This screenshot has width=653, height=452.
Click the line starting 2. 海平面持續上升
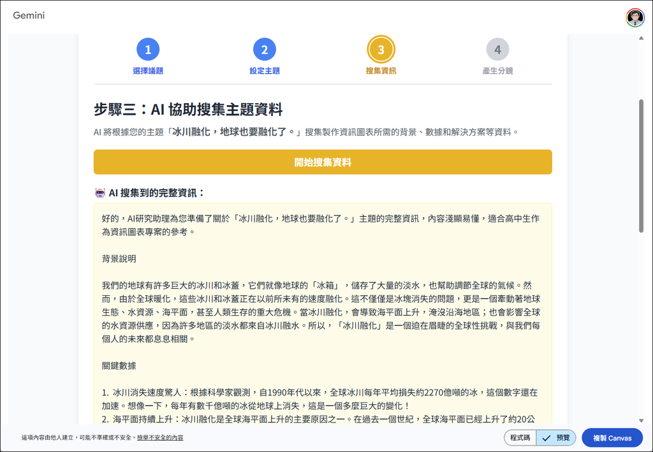click(x=319, y=419)
